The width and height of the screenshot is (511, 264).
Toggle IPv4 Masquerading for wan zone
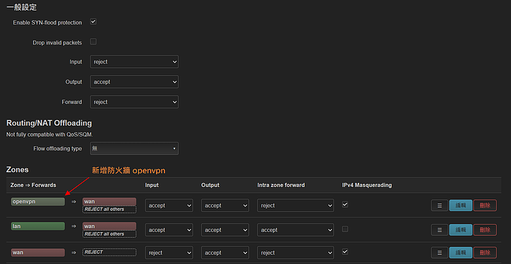click(345, 252)
